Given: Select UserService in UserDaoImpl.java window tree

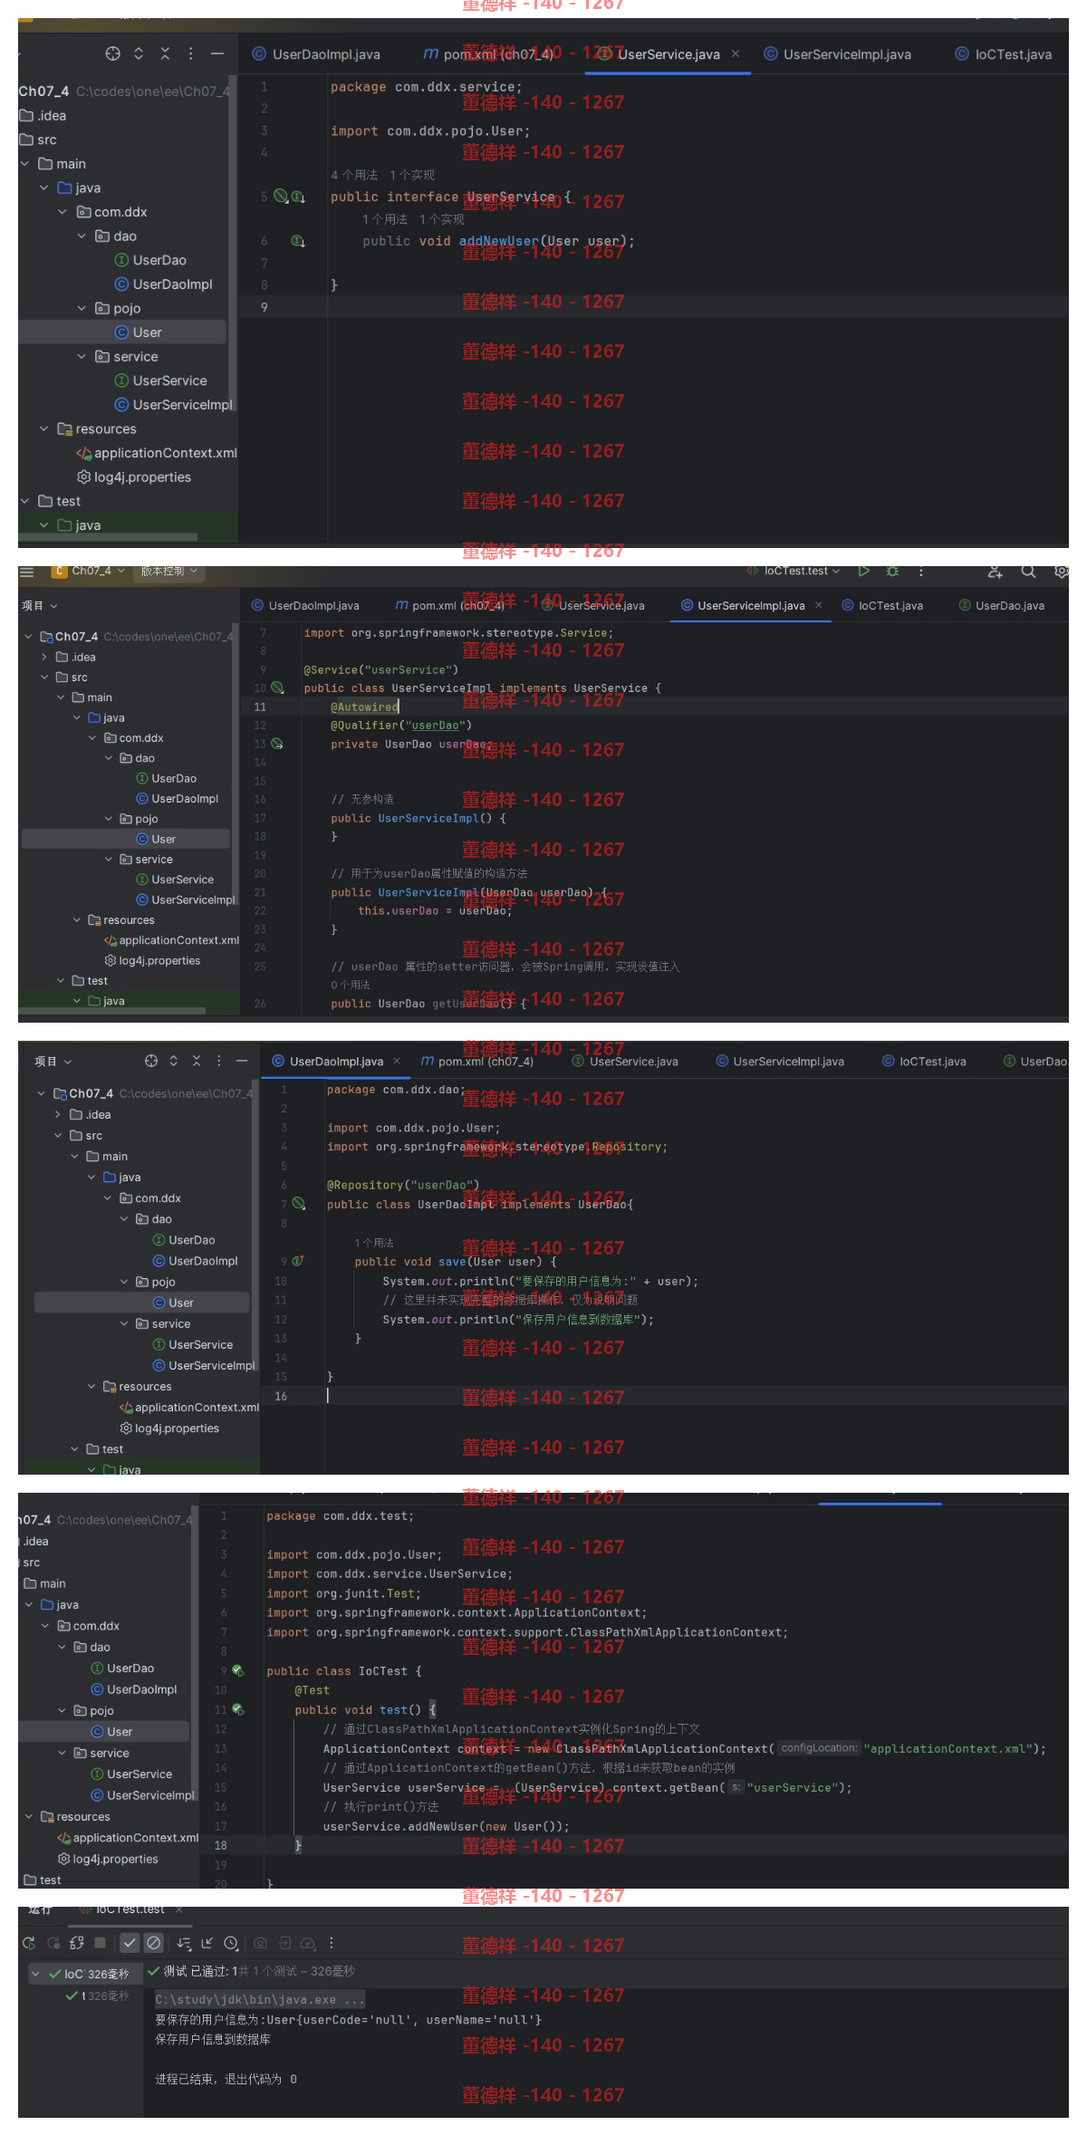Looking at the screenshot, I should (x=192, y=1344).
